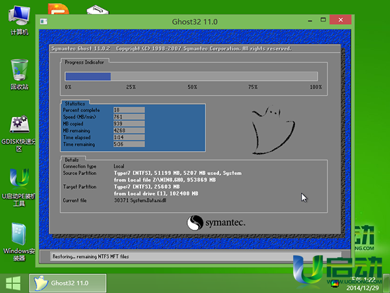Viewport: 390px width, 293px height.
Task: Click the 'Restoring... remaining NTFS MFT files' status
Action: coord(90,257)
